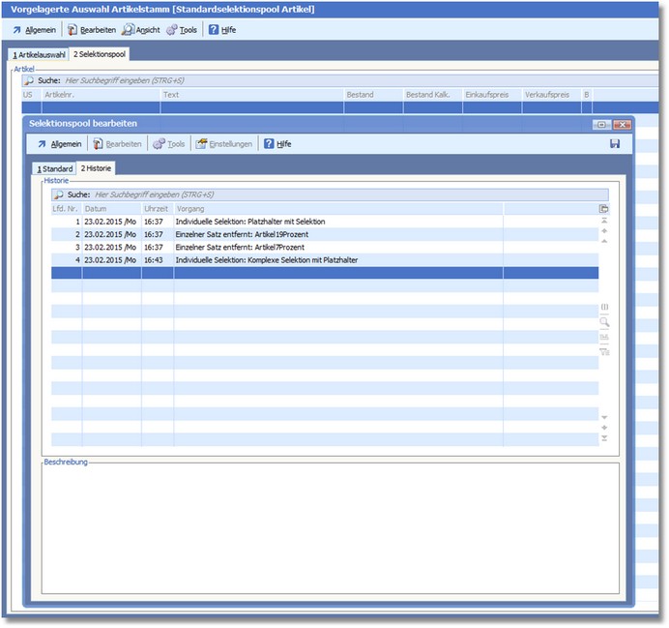Open Einstellungen in Selektionspool dialog
Screen dimensions: 669x628
tap(224, 144)
